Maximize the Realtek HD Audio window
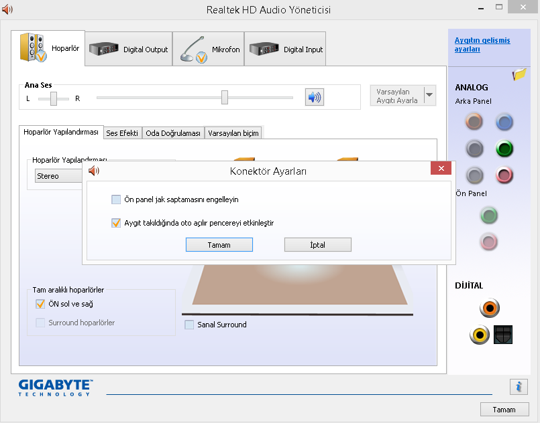 tap(499, 7)
